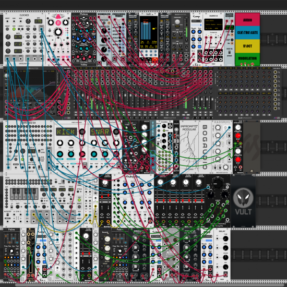Click the Mix knob on top-row Comp

(x=194, y=46)
